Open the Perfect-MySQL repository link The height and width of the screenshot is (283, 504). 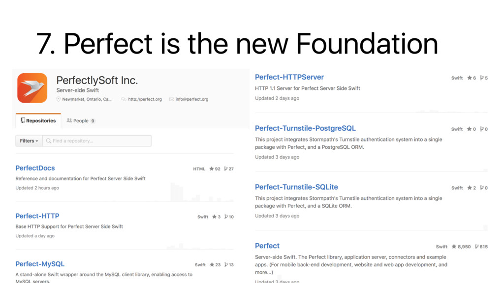[40, 264]
